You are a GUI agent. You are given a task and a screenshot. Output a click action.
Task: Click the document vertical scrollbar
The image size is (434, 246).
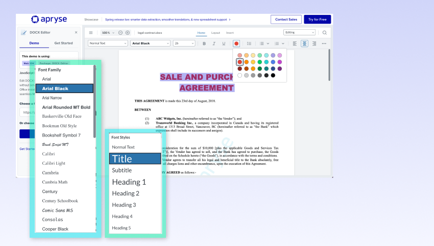[x=329, y=65]
